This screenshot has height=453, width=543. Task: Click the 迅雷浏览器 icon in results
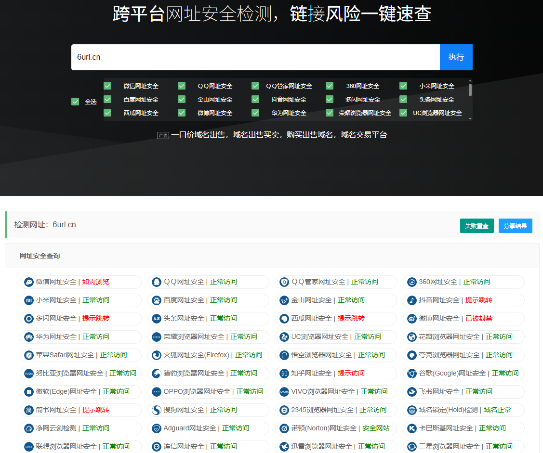(284, 447)
